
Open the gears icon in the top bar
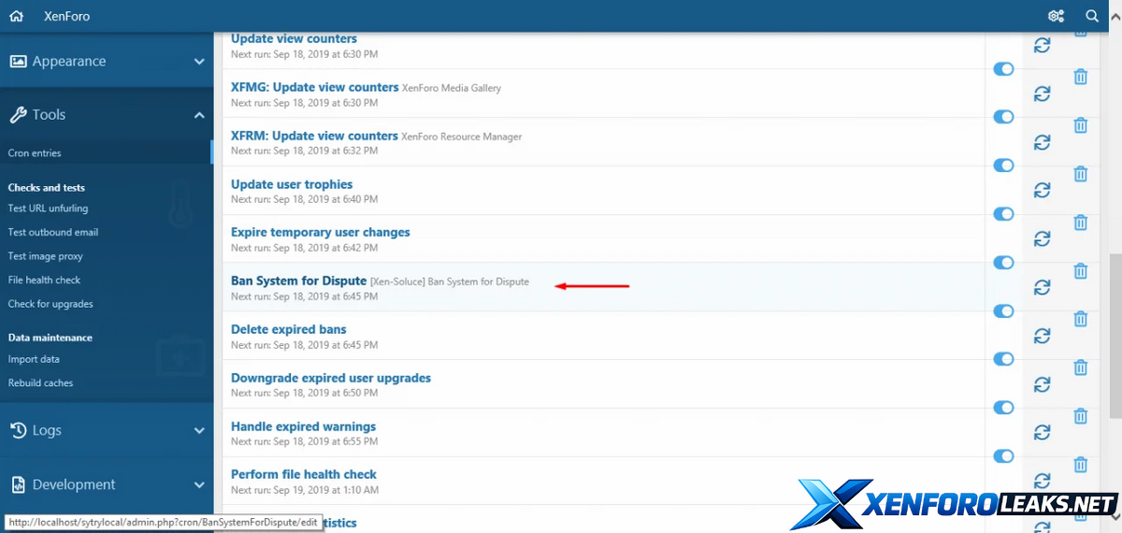click(1057, 16)
